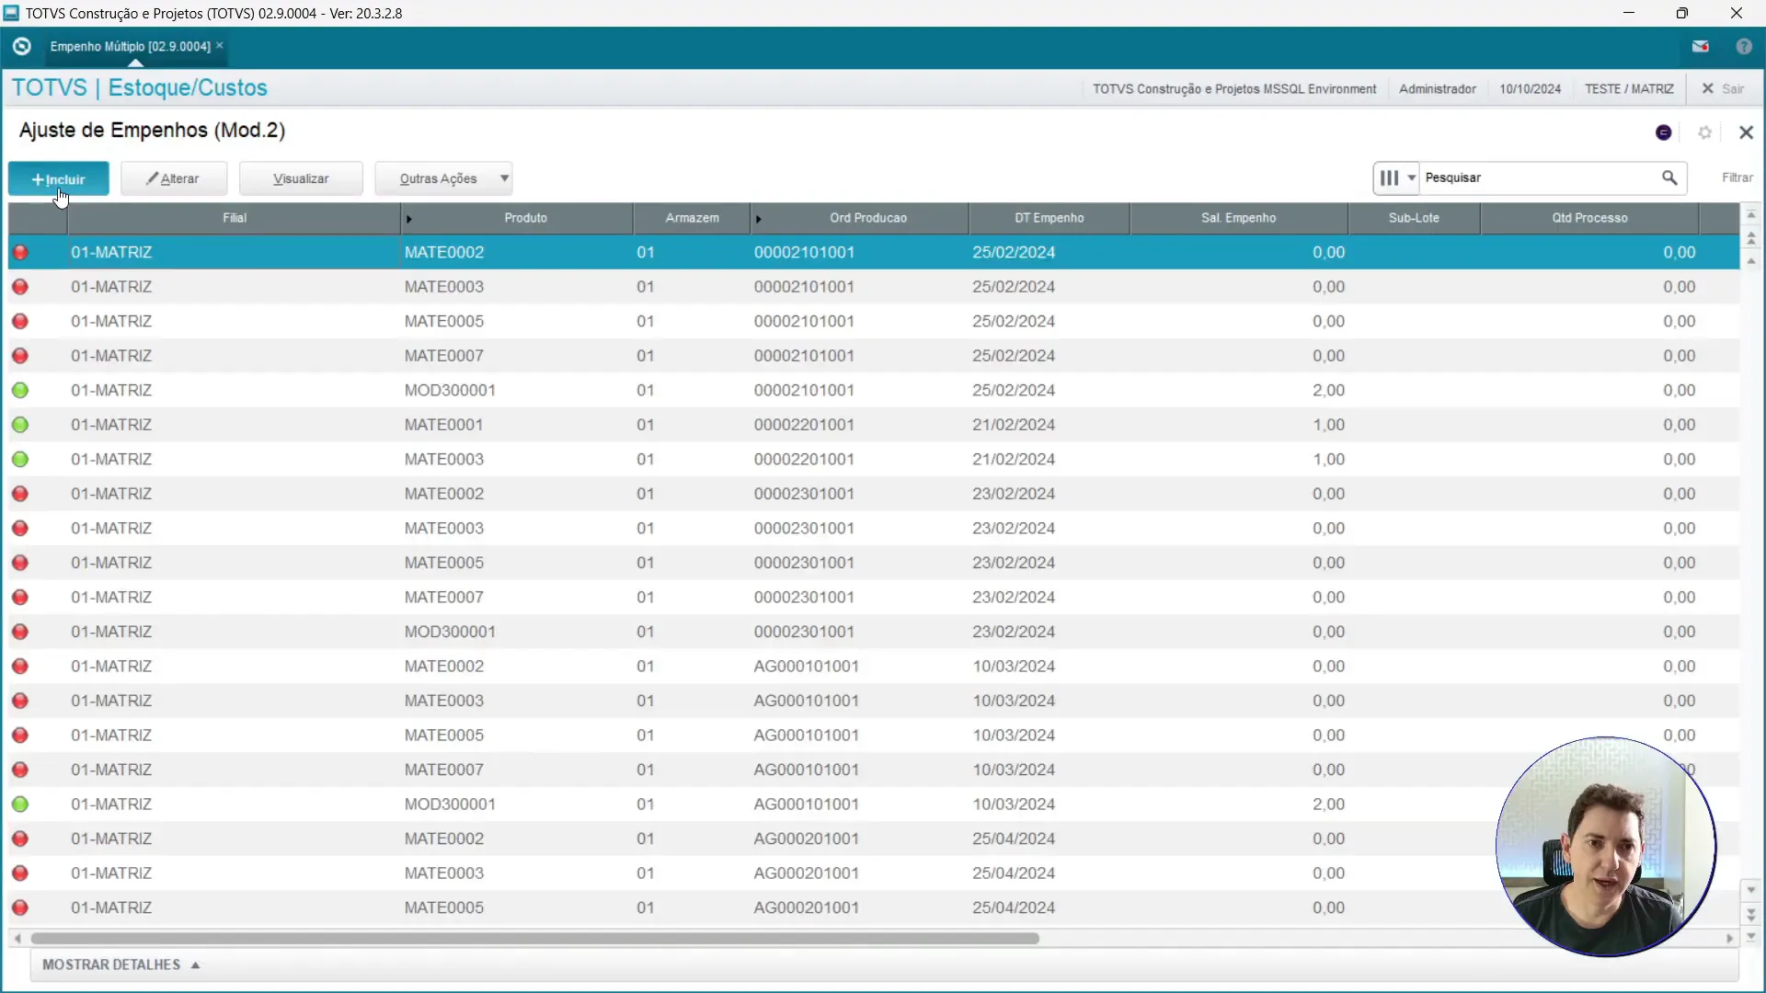Click the Armazem column header
The image size is (1766, 993).
coord(692,218)
